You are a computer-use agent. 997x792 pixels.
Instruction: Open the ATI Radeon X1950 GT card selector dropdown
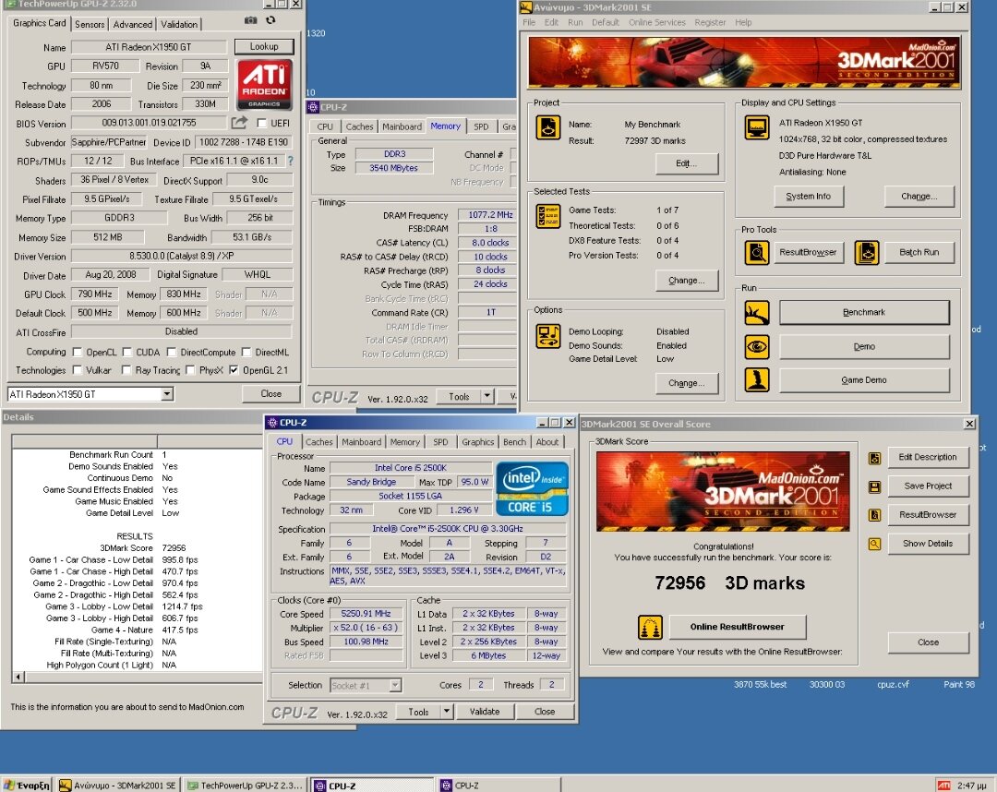tap(166, 394)
